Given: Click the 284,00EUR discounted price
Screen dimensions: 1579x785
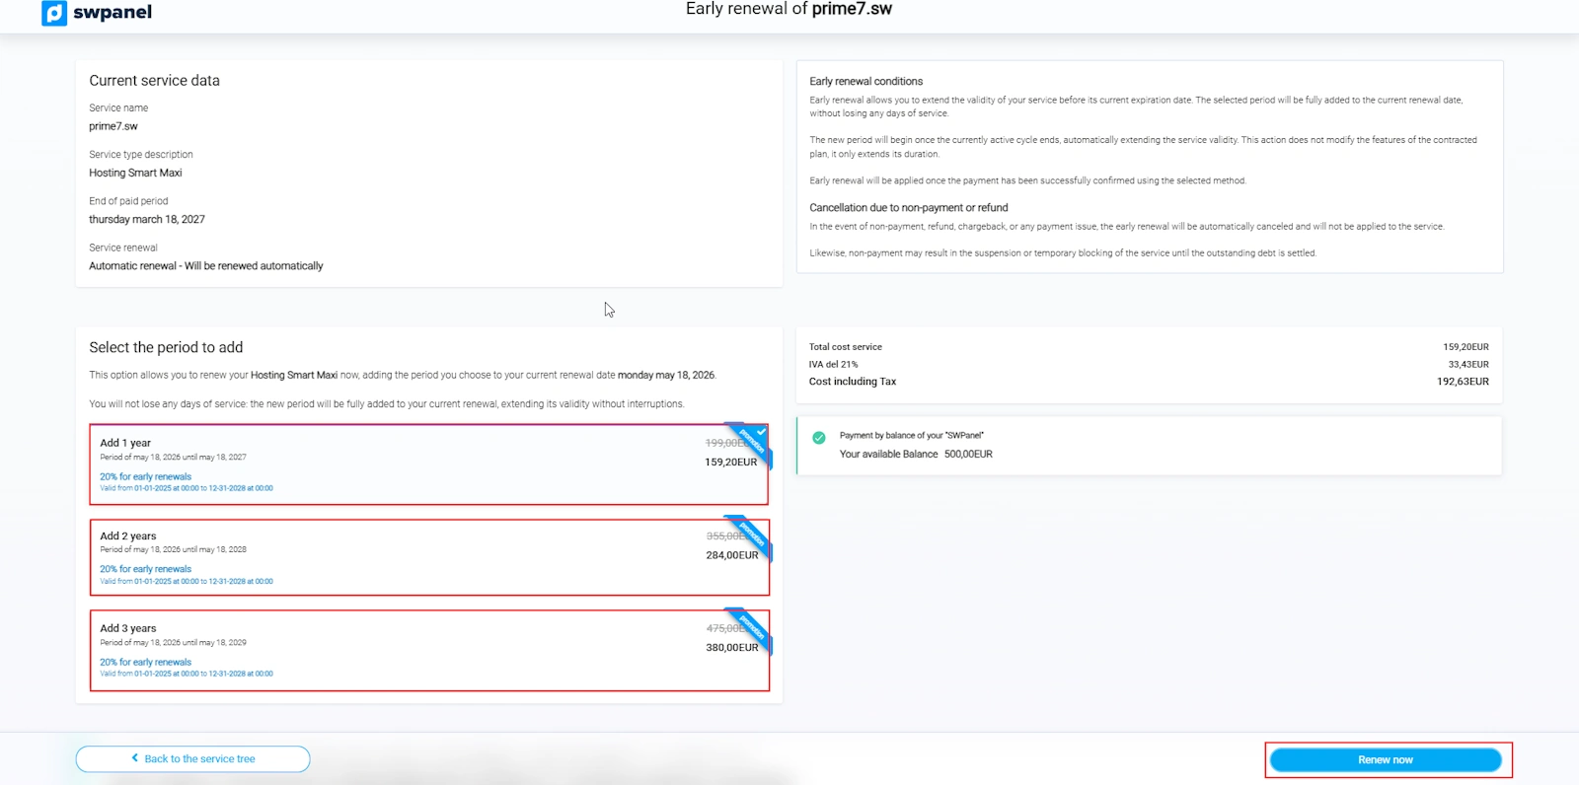Looking at the screenshot, I should click(x=731, y=555).
